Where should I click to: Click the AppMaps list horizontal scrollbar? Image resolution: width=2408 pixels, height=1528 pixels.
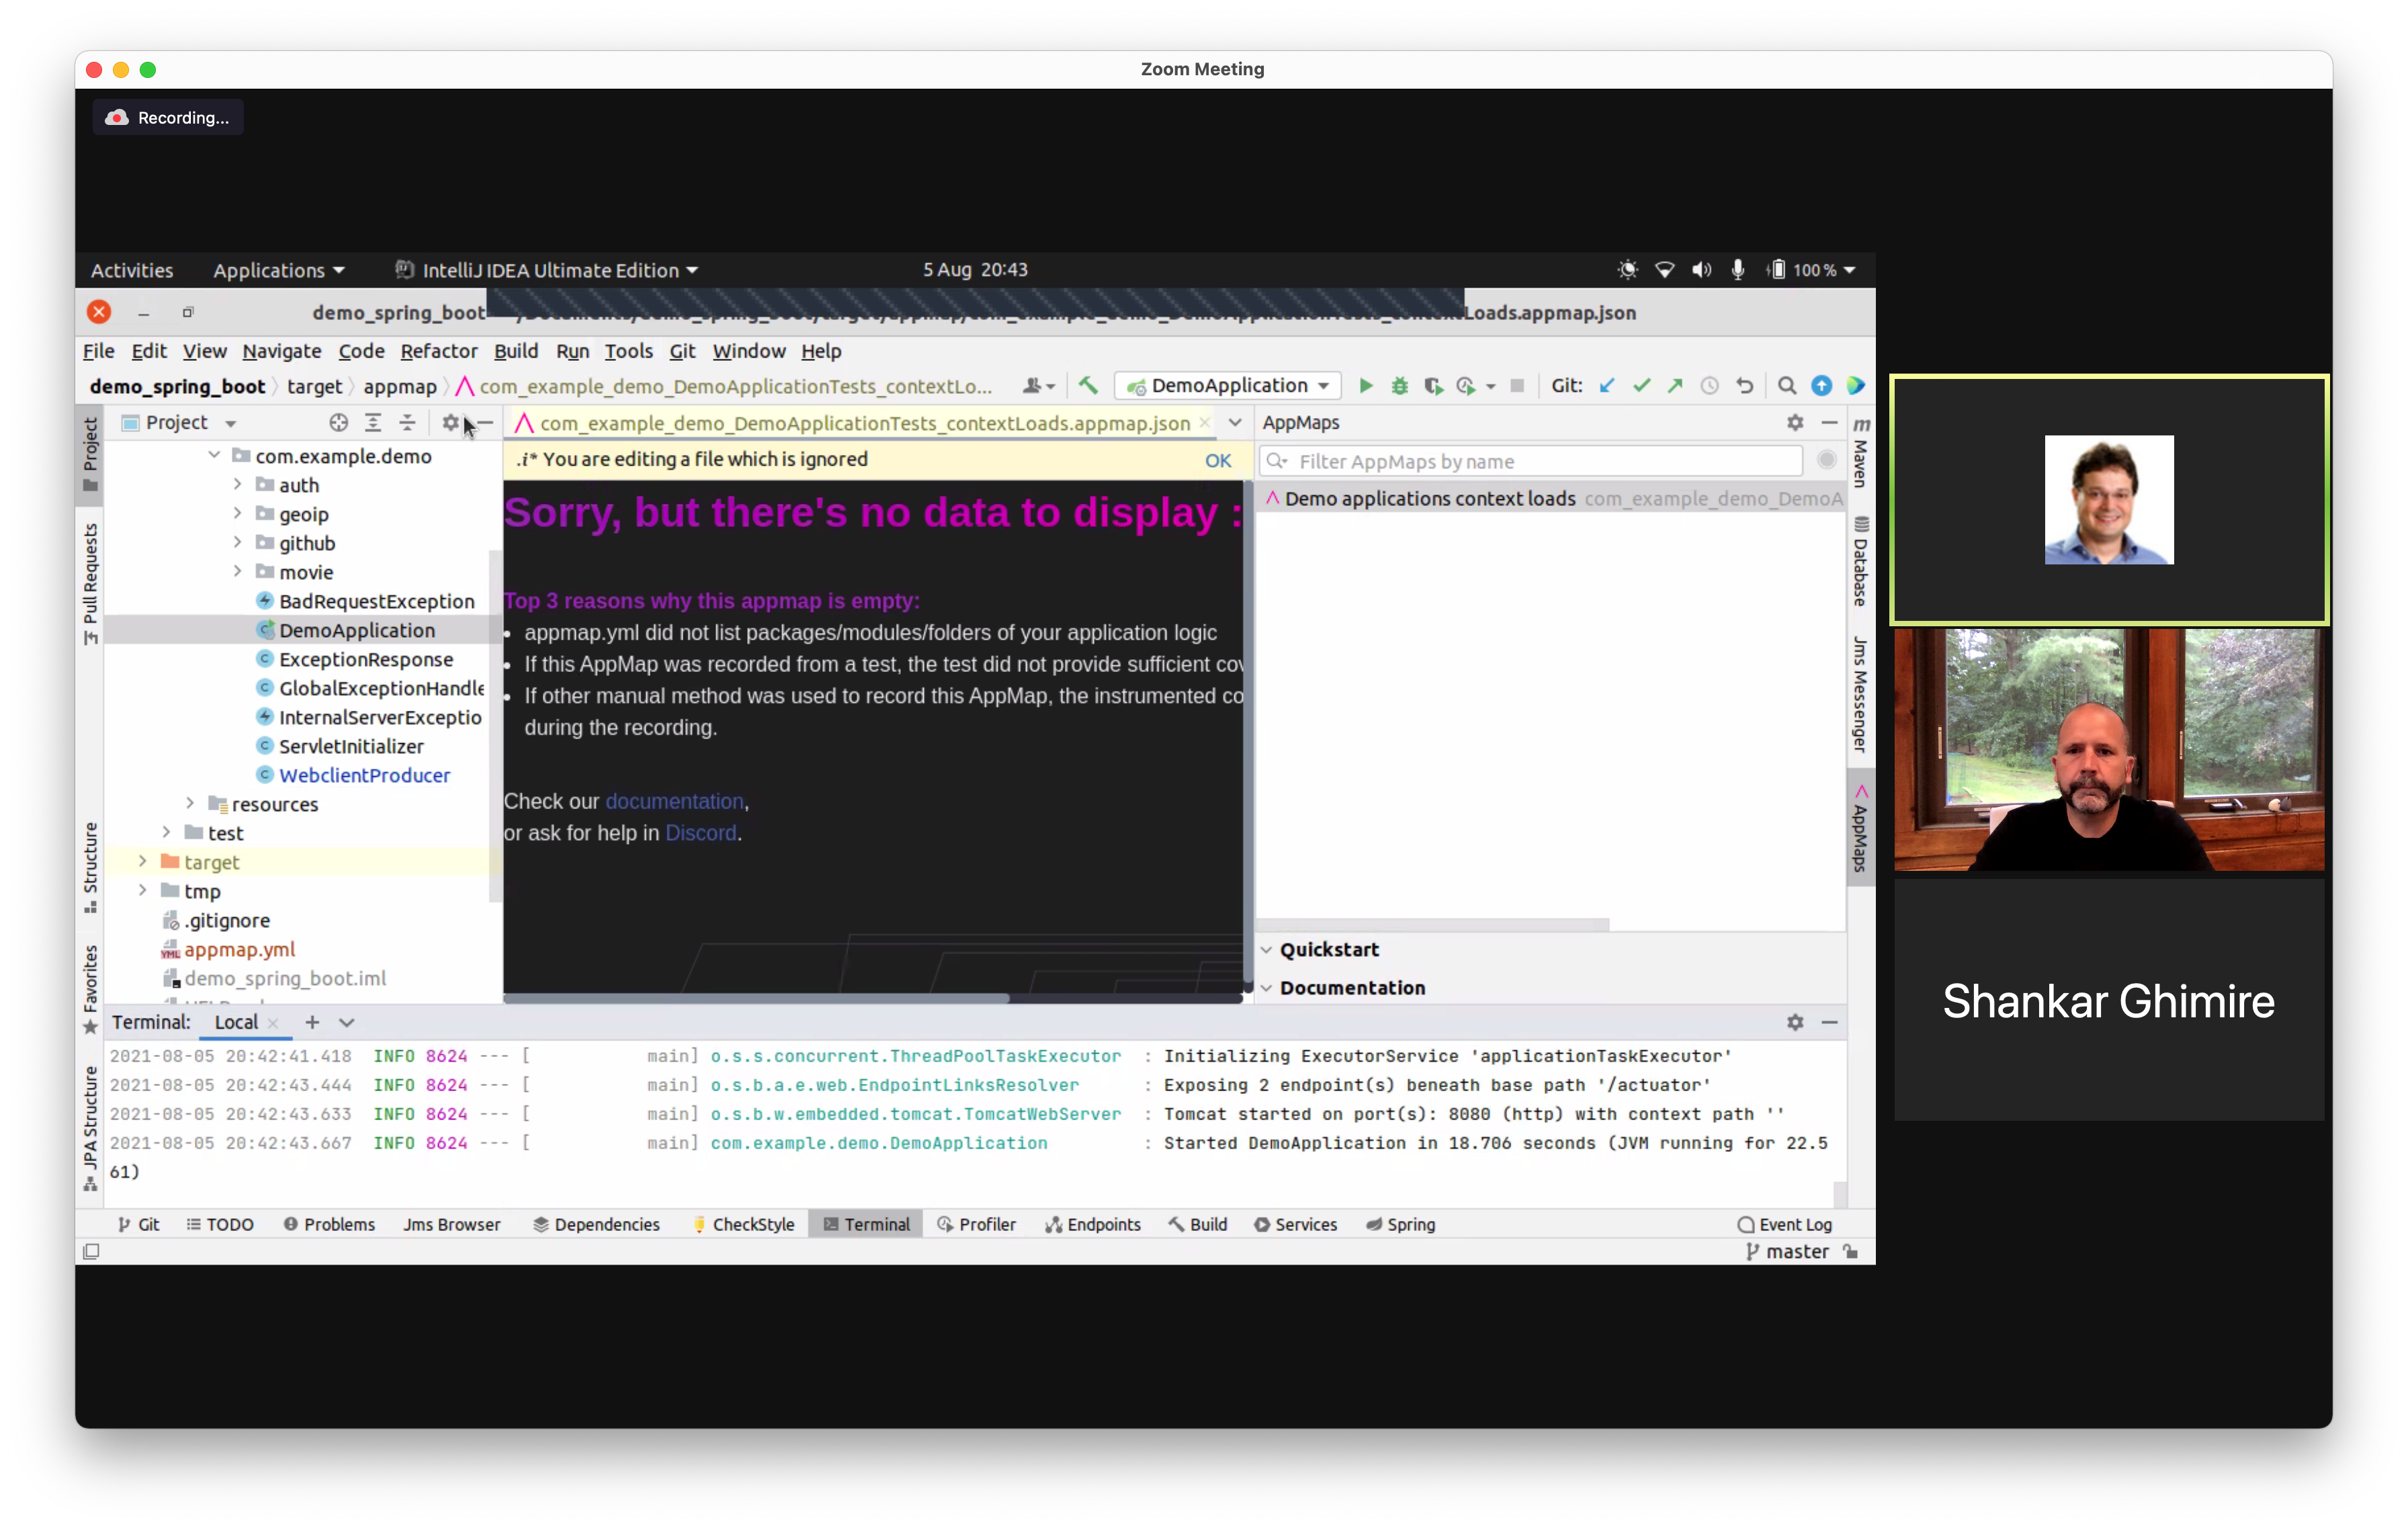(1433, 925)
